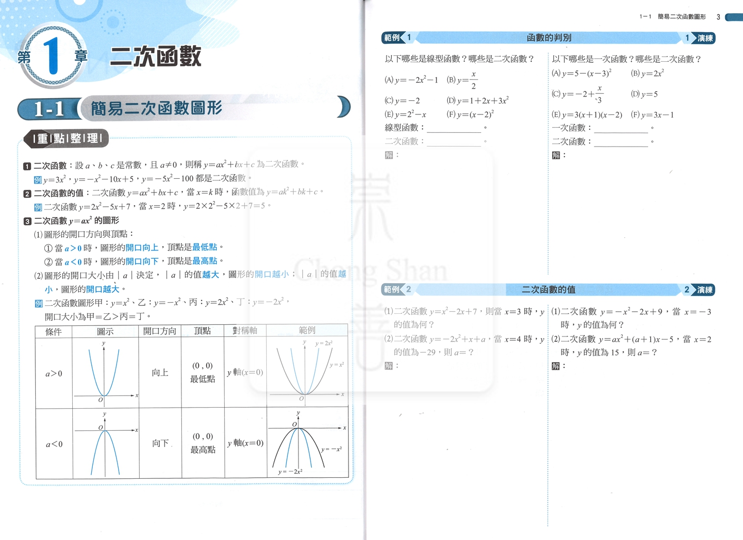
Task: Click option (D) y=1+2x+3x²
Action: tap(478, 101)
